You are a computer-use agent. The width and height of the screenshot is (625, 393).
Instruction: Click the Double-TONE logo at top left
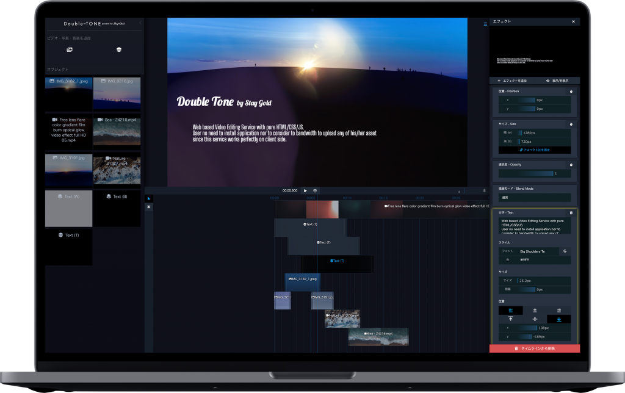click(x=94, y=24)
